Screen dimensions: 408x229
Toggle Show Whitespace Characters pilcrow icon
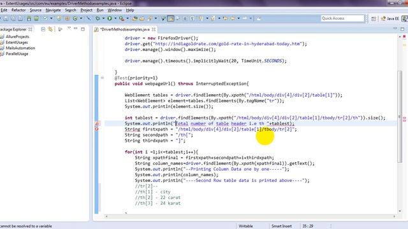192,18
